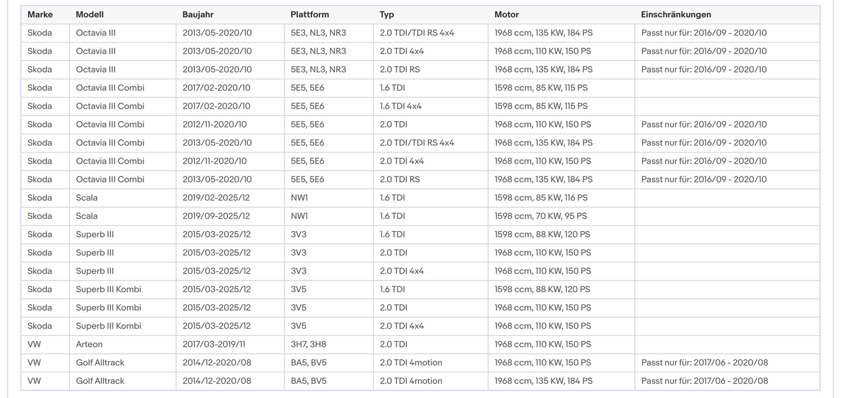
Task: Click the Superb III 88 KW, 120 PS motor cell
Action: pos(561,234)
